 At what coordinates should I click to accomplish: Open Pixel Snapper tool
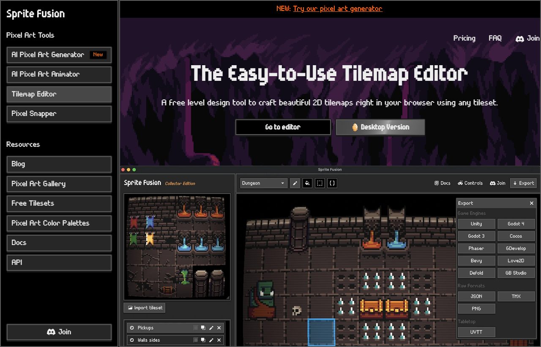tap(59, 114)
